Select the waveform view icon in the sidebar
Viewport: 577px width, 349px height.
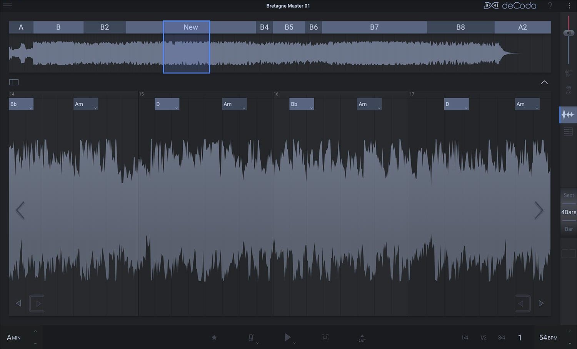click(x=568, y=114)
